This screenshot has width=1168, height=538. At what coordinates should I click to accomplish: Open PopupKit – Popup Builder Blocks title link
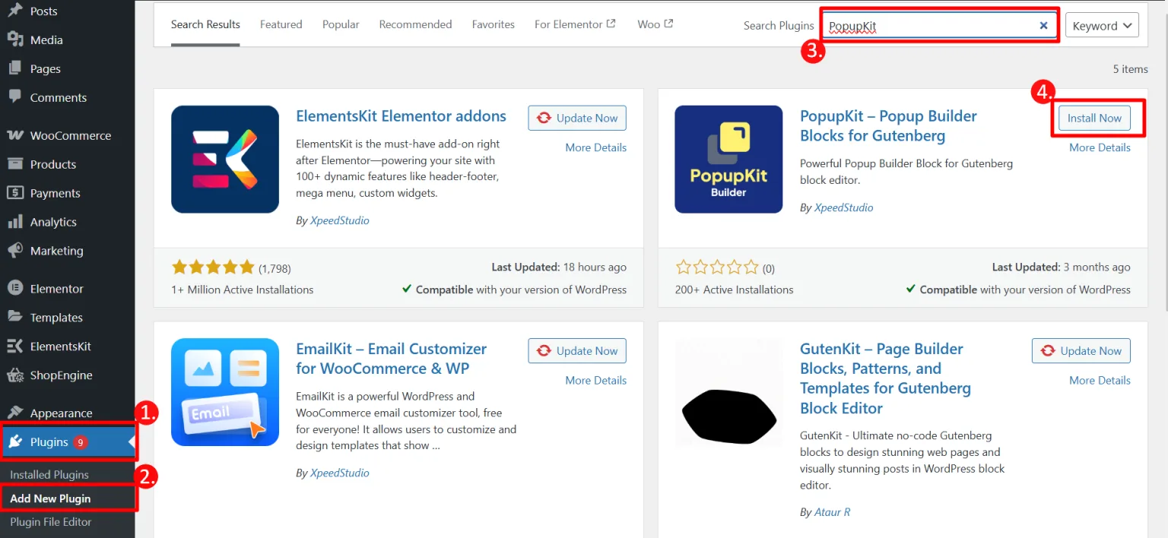point(888,126)
